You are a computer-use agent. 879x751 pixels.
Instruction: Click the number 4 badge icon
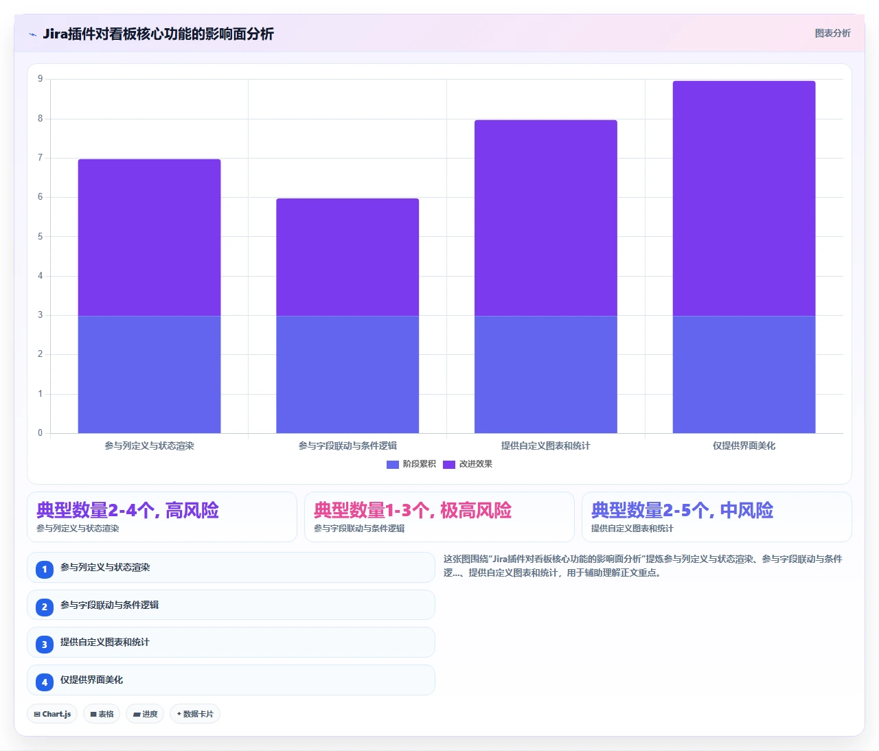click(x=45, y=682)
